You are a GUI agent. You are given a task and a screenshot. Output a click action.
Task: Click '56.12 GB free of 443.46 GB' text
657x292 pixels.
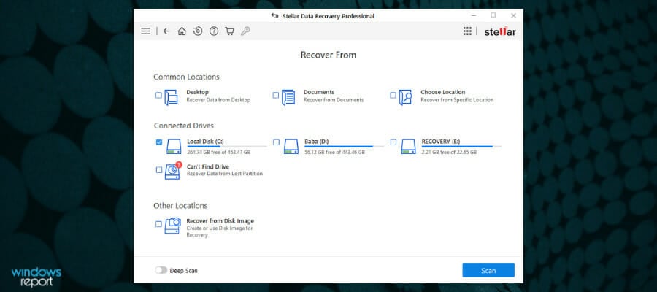pos(334,152)
